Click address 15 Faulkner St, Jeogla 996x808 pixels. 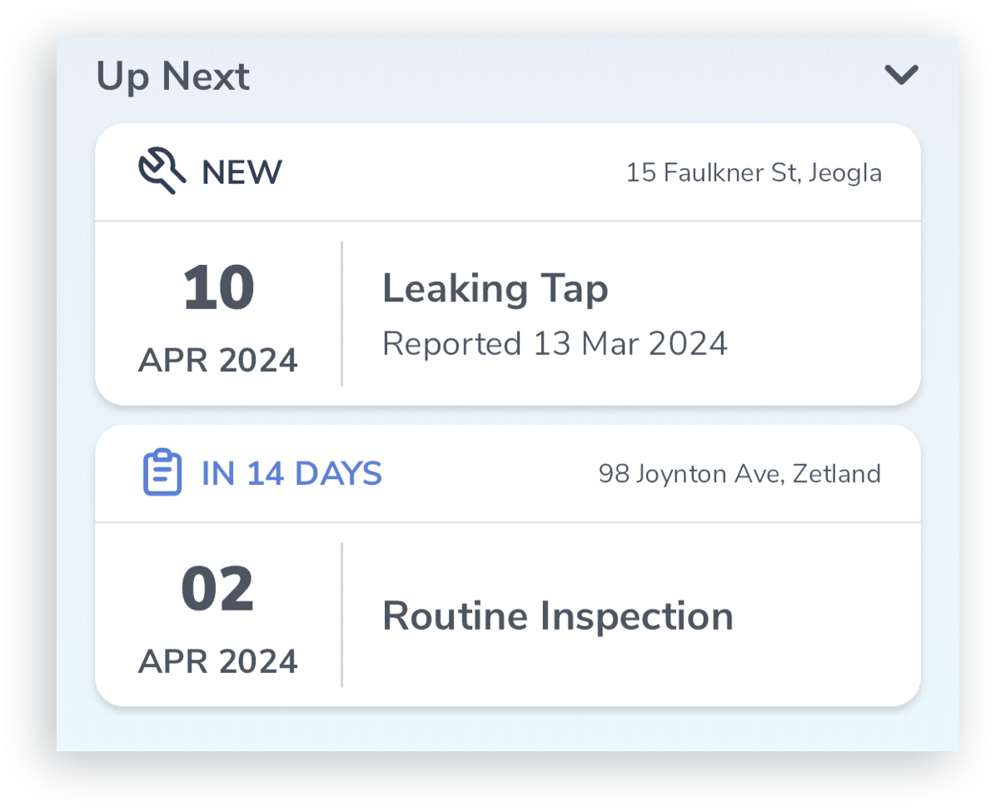coord(754,172)
